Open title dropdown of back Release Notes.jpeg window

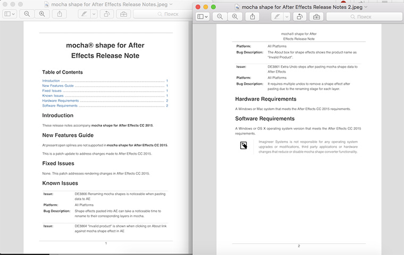click(x=171, y=4)
